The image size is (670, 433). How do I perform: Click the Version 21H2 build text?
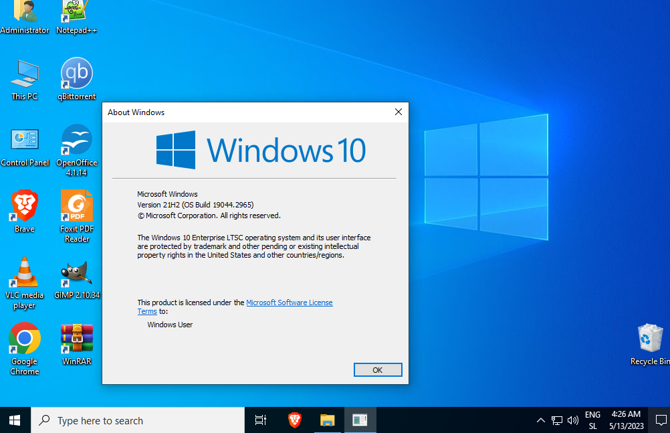click(195, 205)
